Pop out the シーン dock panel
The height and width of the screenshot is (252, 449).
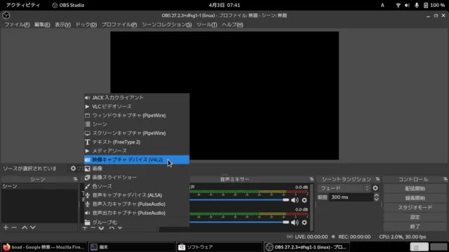coord(75,179)
